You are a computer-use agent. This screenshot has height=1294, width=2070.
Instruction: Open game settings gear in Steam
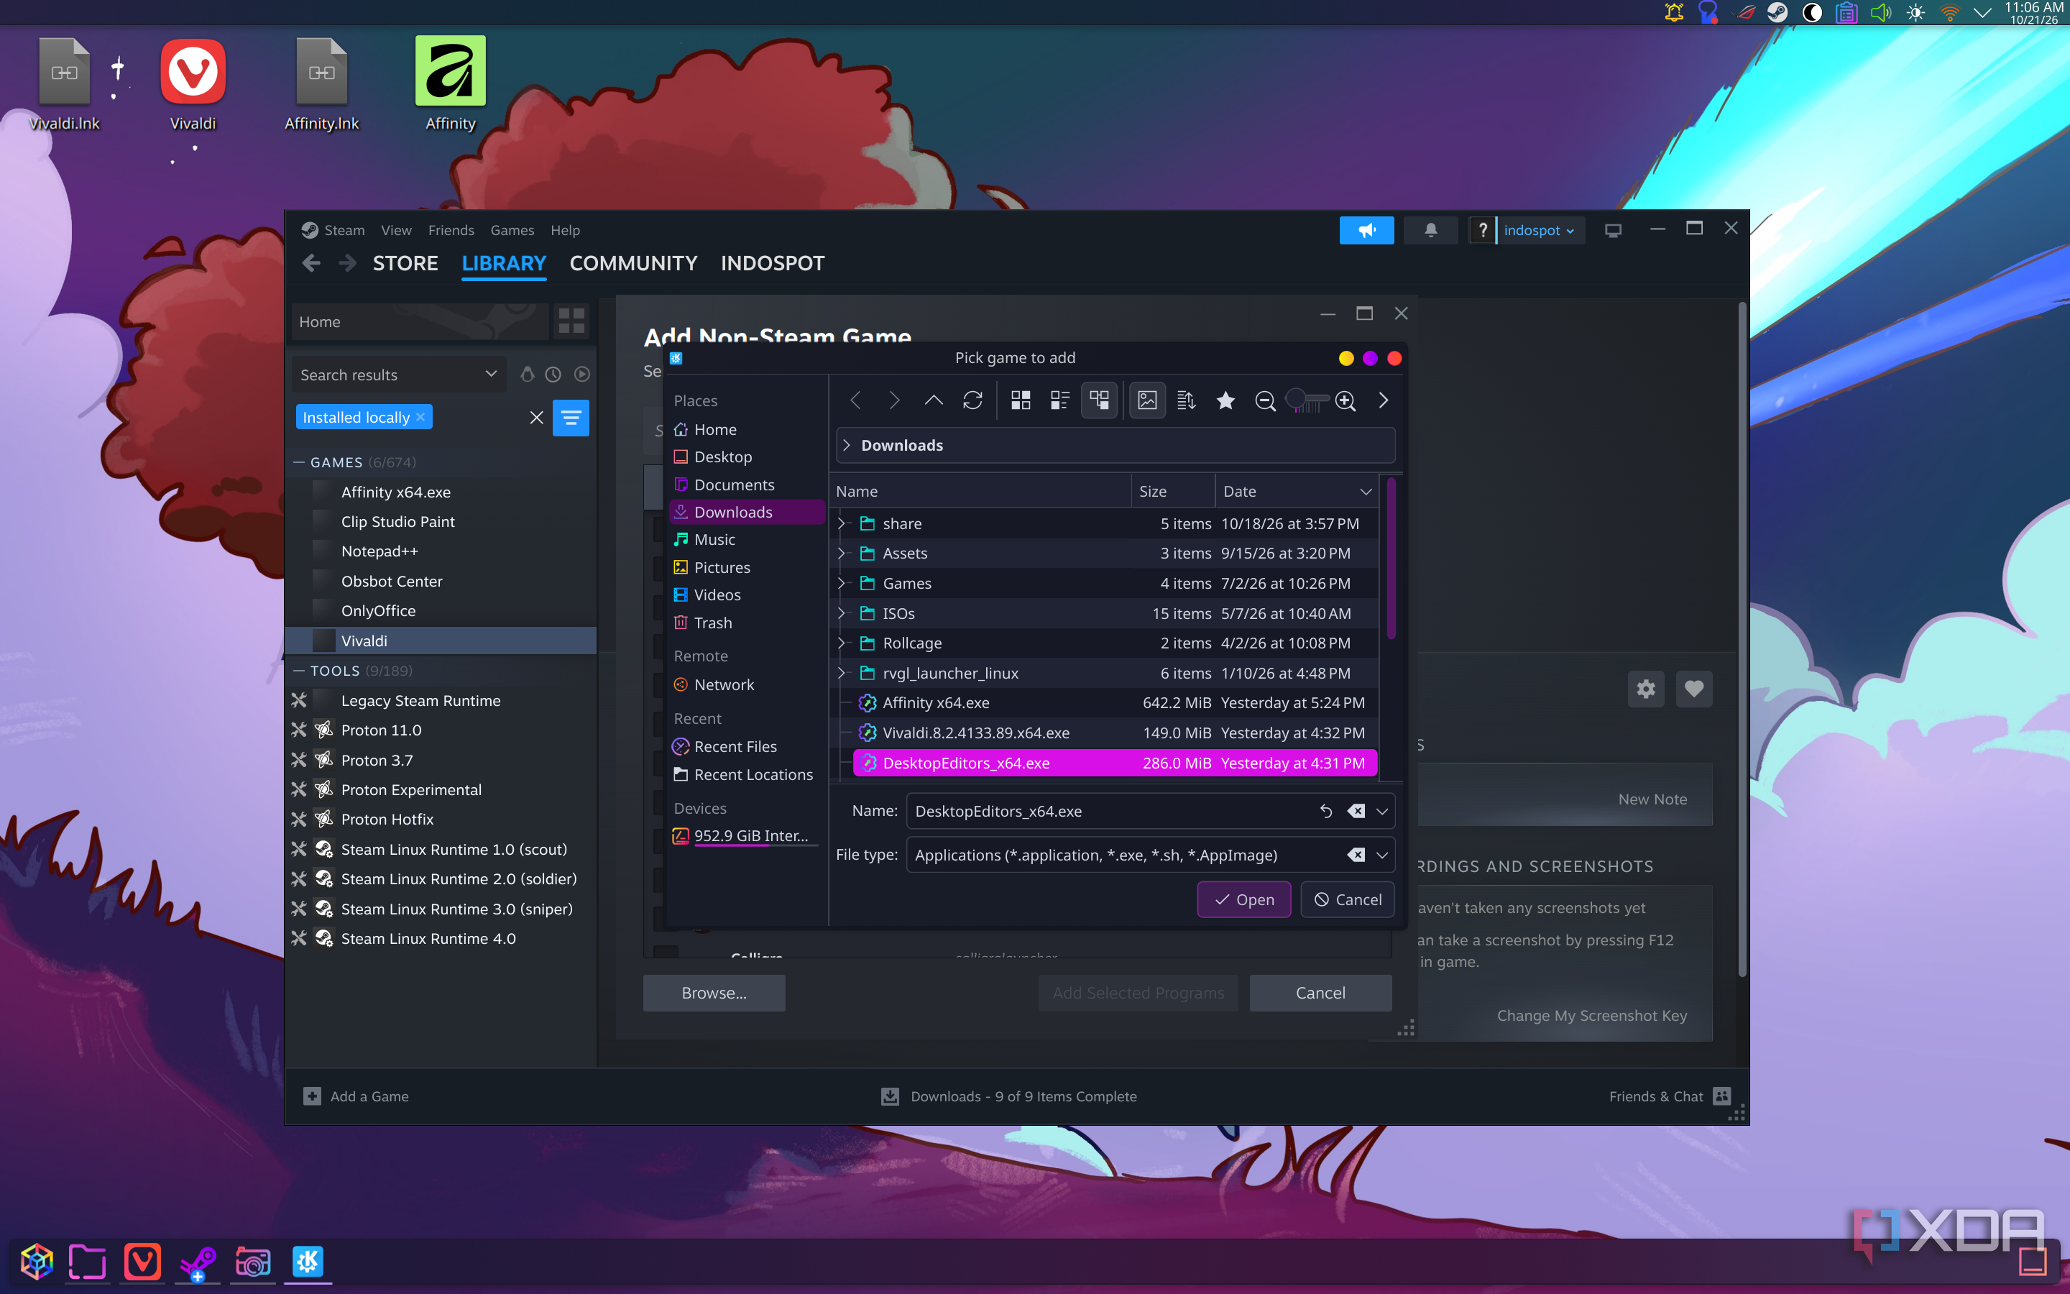(x=1646, y=688)
